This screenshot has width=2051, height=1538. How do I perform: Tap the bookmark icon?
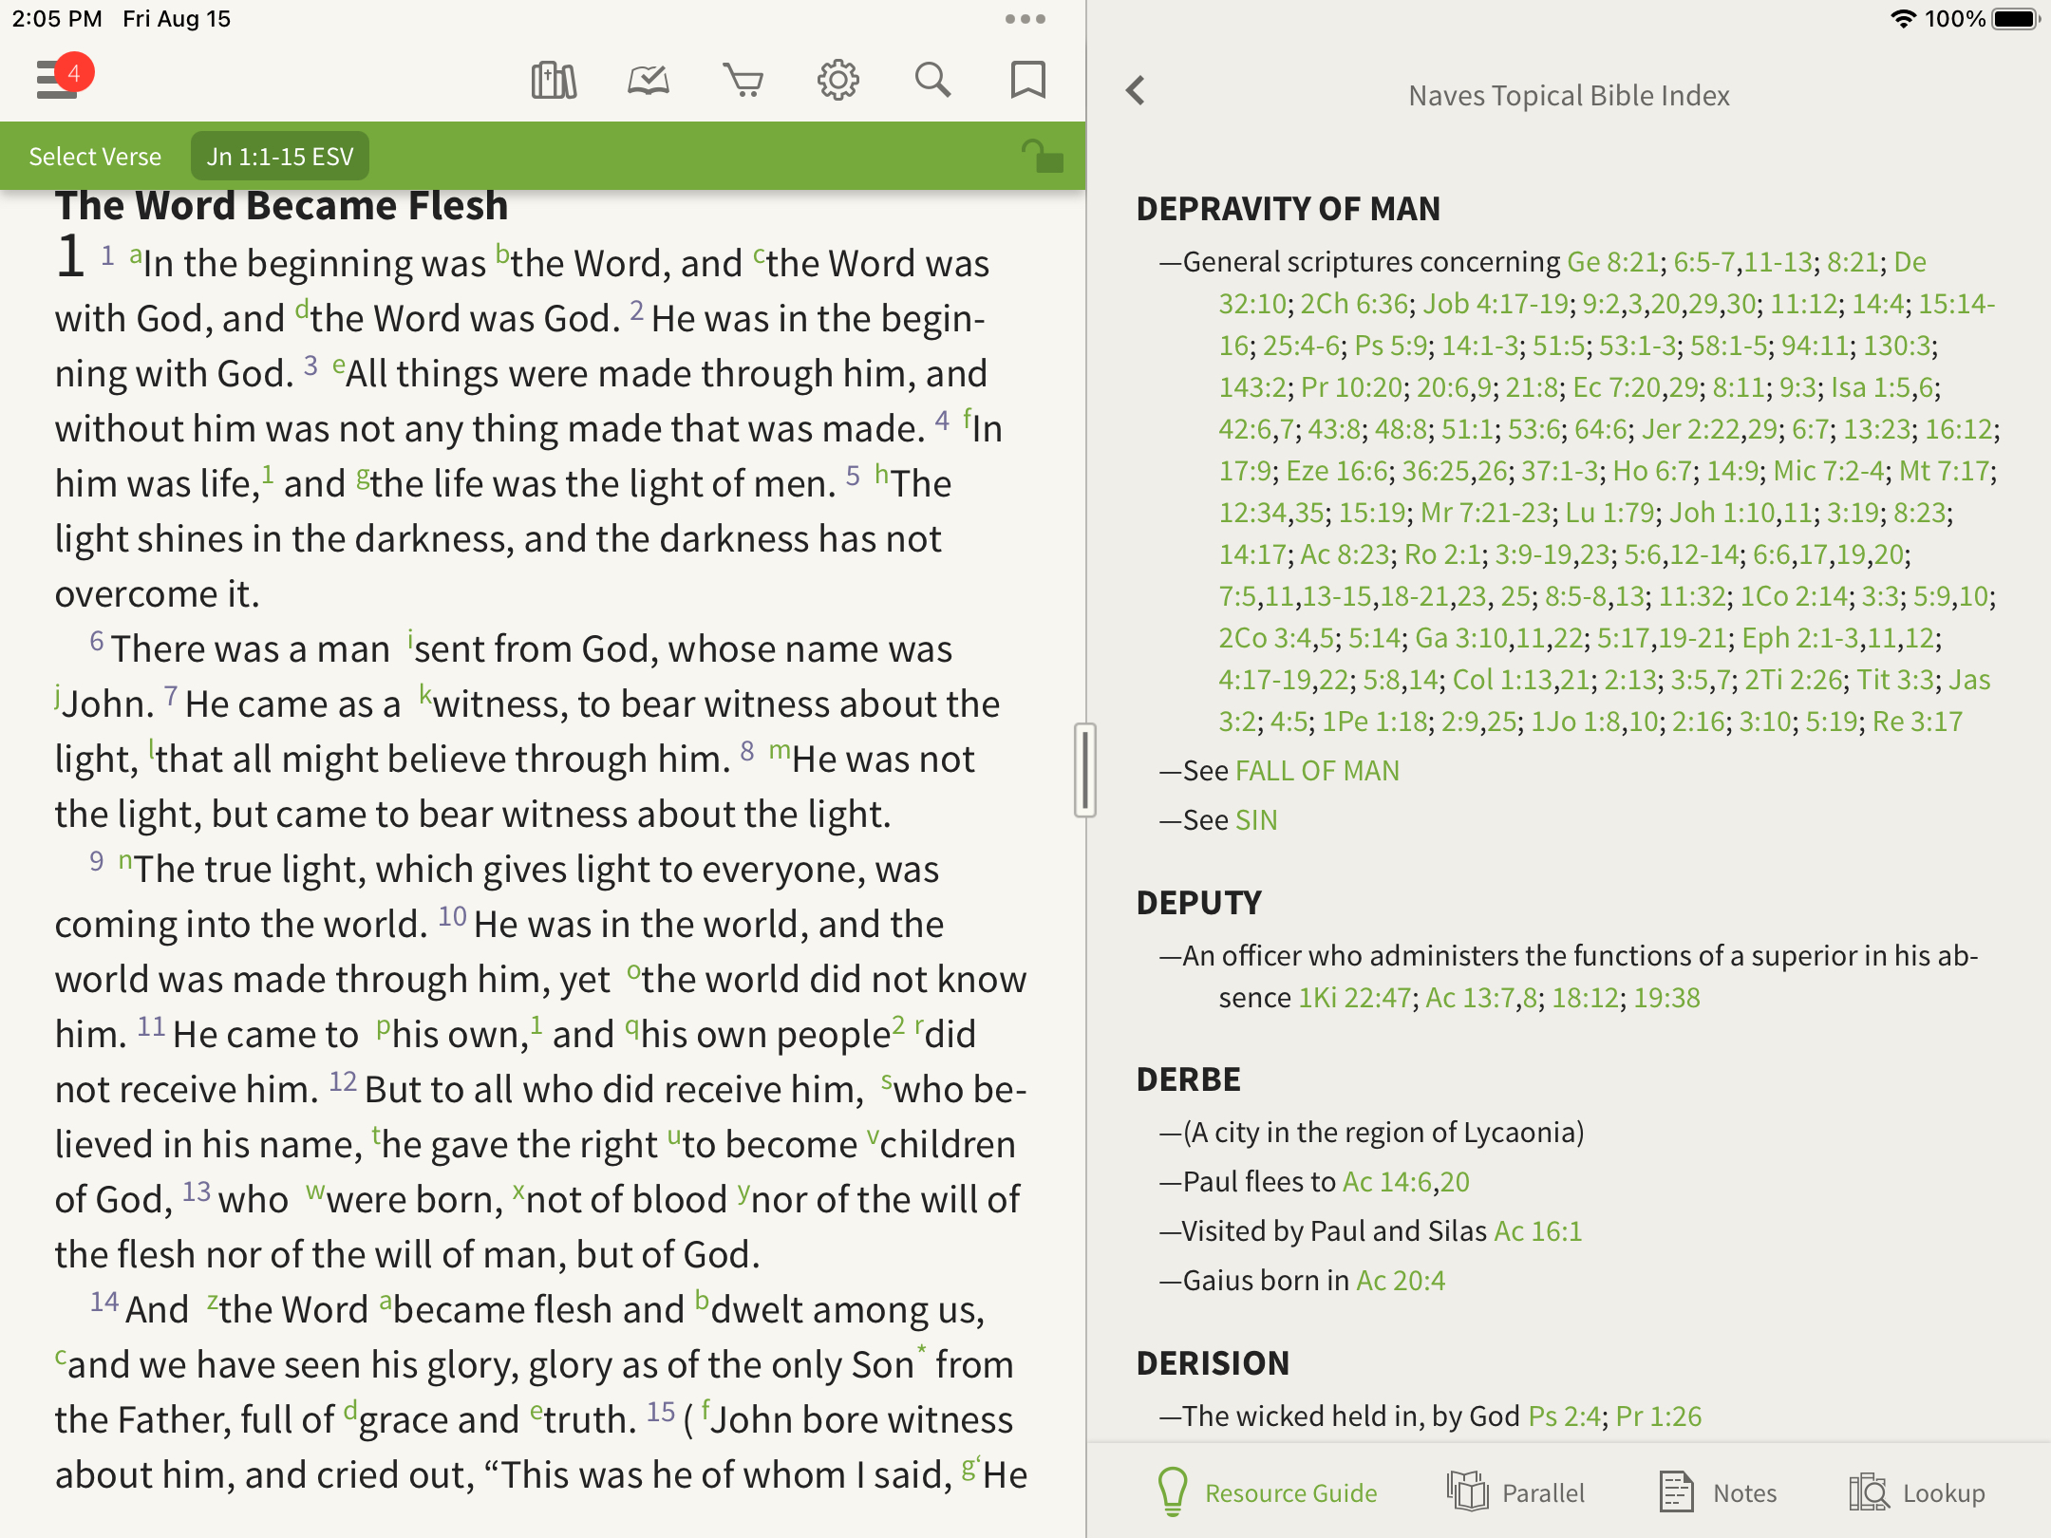[x=1027, y=81]
